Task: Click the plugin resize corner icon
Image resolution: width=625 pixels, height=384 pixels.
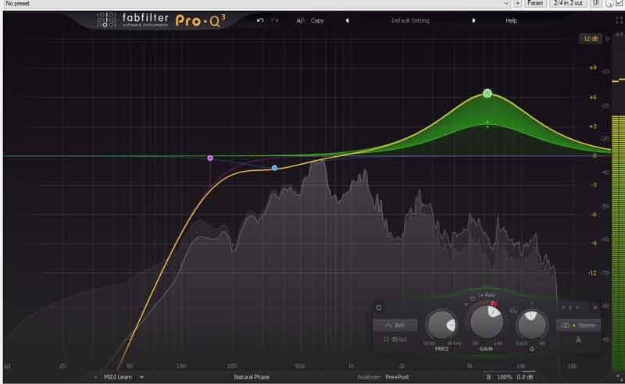Action: pos(619,377)
